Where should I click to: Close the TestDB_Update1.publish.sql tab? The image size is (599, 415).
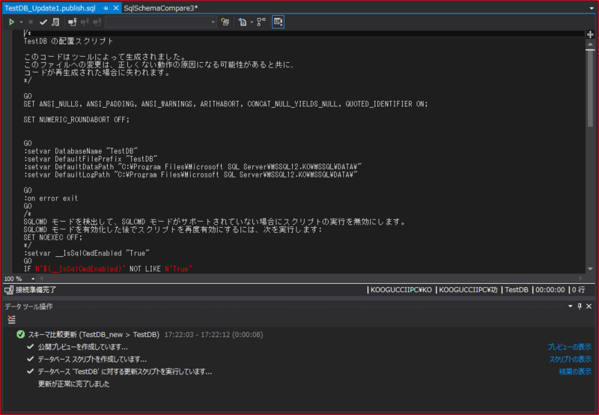[x=116, y=8]
